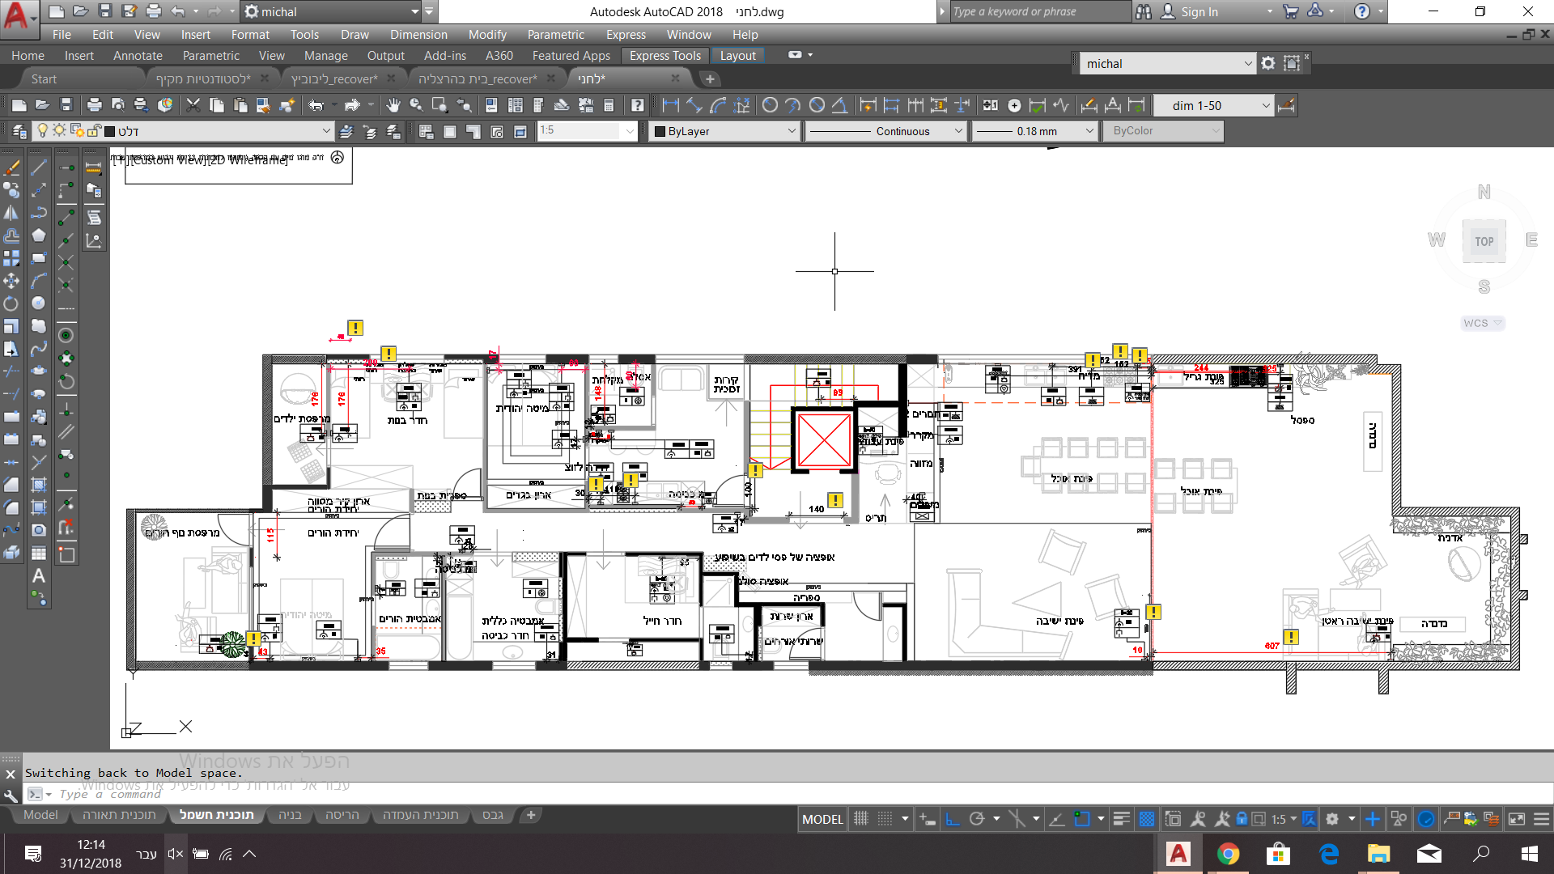This screenshot has height=874, width=1554.
Task: Open the Modify menu
Action: point(486,35)
